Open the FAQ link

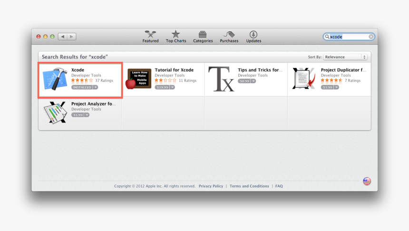point(279,186)
